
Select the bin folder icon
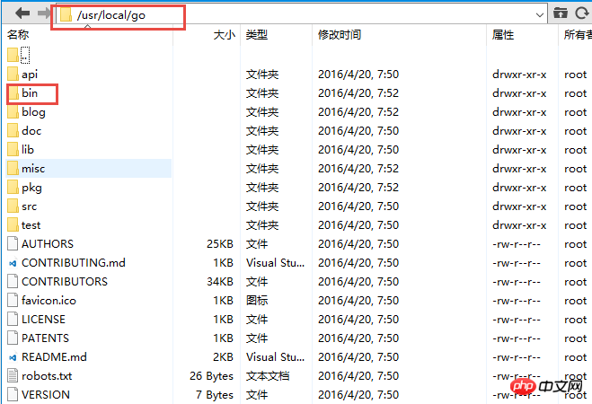pyautogui.click(x=13, y=92)
